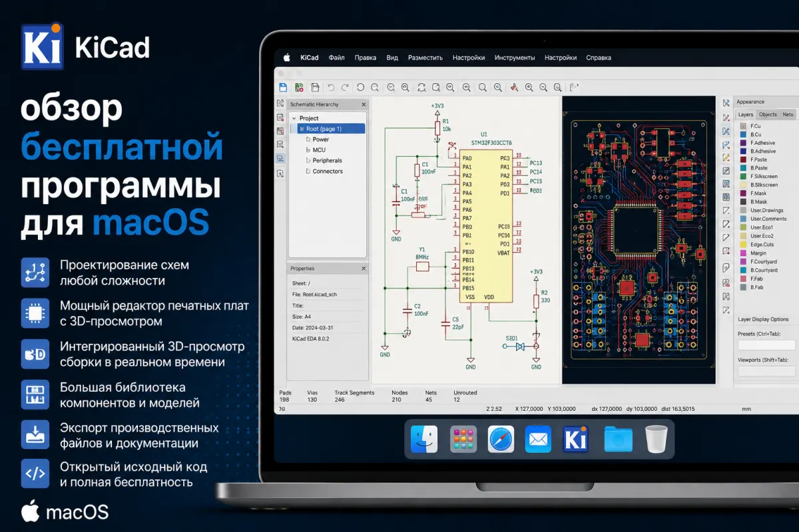Open the Вид menu
The image size is (799, 532).
[x=392, y=58]
